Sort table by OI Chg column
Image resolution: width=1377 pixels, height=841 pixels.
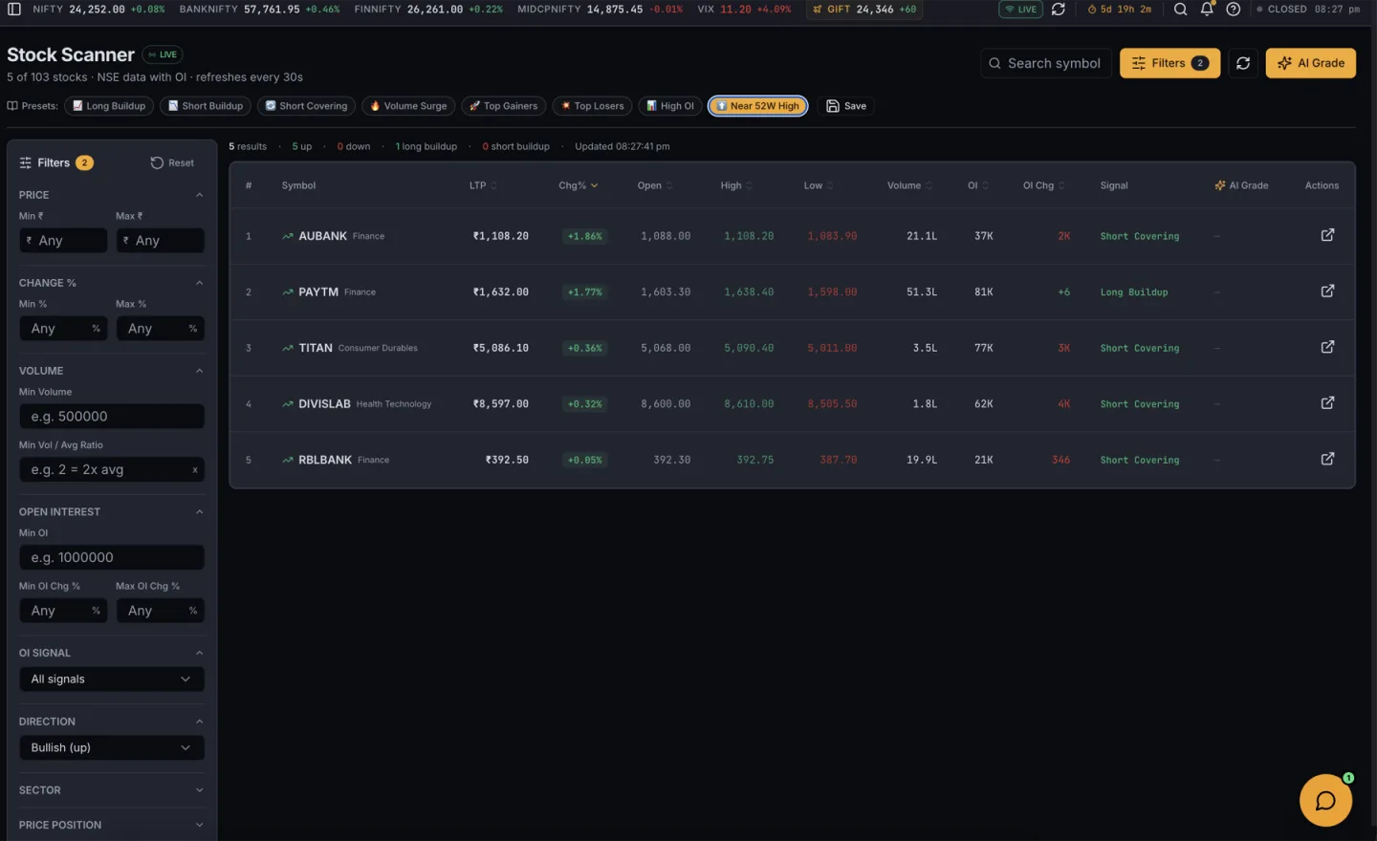(x=1044, y=185)
